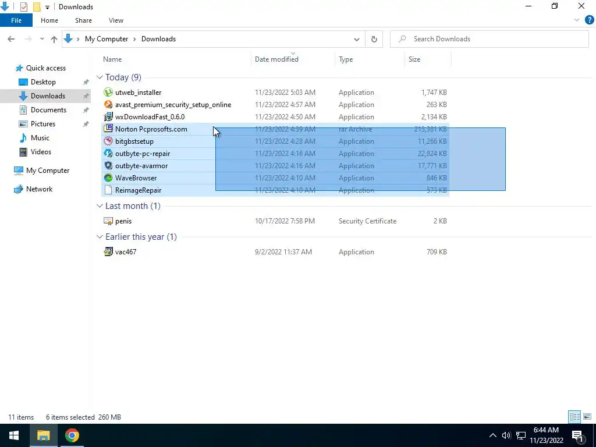
Task: Show hidden tray icons chevron
Action: pyautogui.click(x=492, y=435)
